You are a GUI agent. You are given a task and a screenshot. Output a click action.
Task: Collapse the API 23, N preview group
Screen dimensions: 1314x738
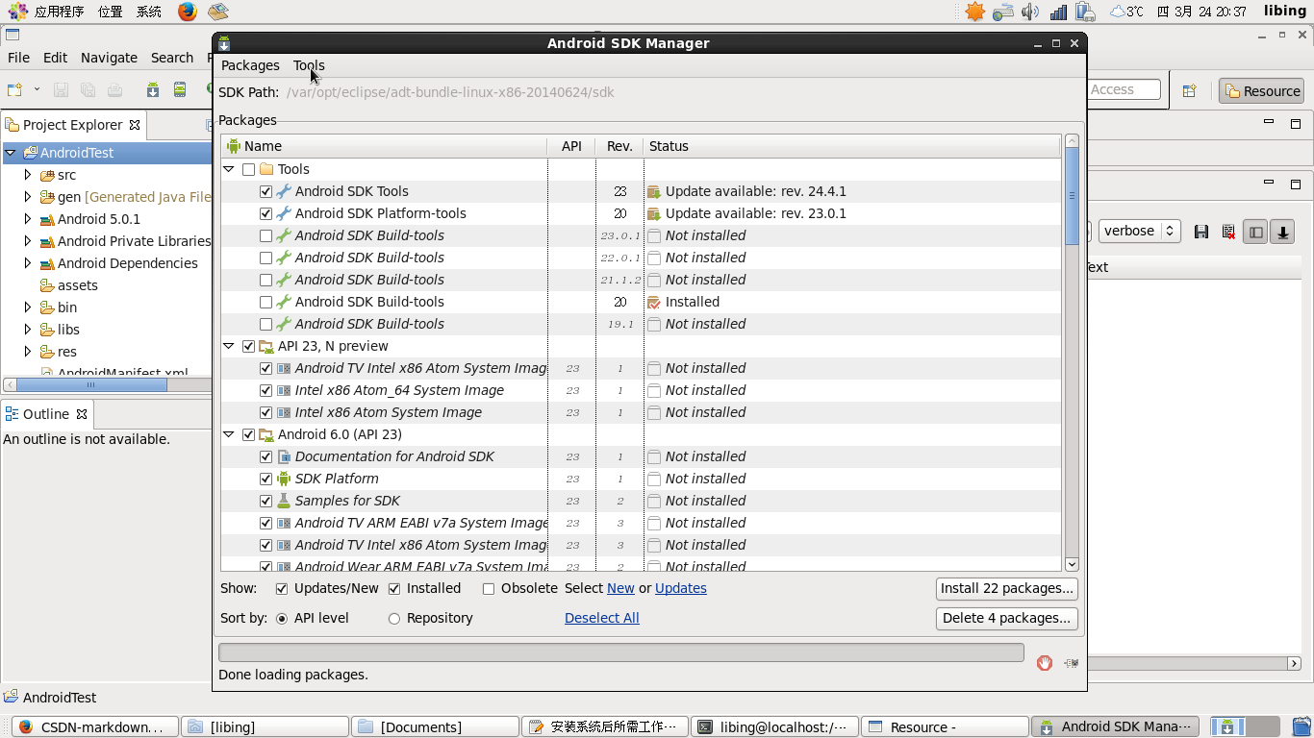pyautogui.click(x=229, y=346)
